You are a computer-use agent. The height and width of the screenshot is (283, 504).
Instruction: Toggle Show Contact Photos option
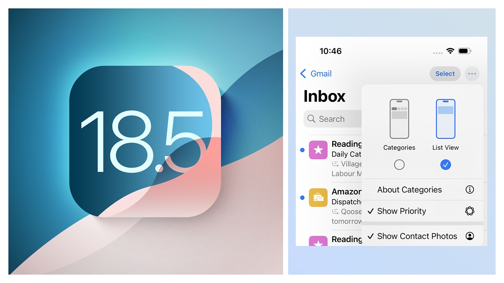pos(422,236)
